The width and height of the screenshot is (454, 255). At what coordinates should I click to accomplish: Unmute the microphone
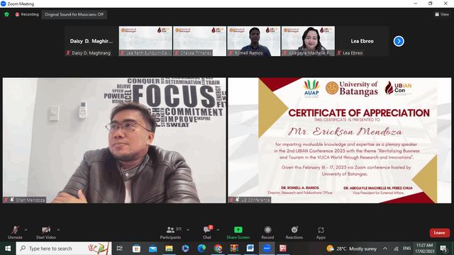point(15,233)
